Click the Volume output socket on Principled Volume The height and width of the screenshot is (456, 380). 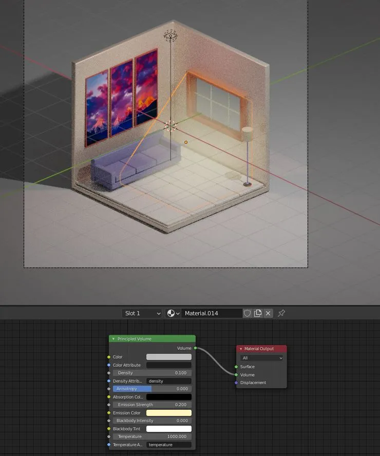(x=195, y=348)
